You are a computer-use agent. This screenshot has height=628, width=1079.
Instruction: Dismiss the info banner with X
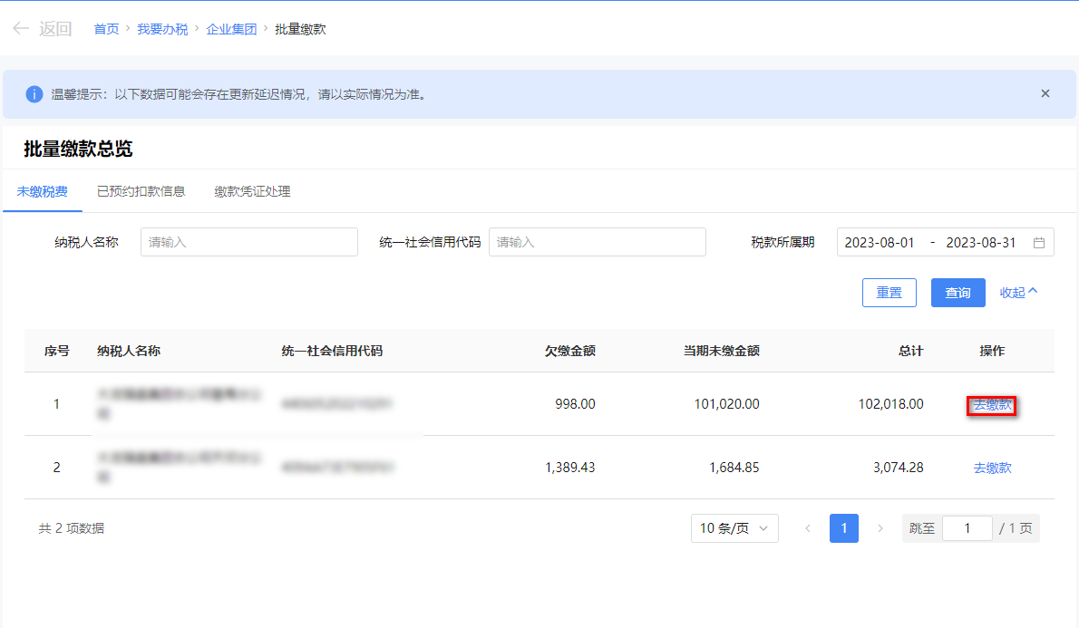(x=1045, y=93)
